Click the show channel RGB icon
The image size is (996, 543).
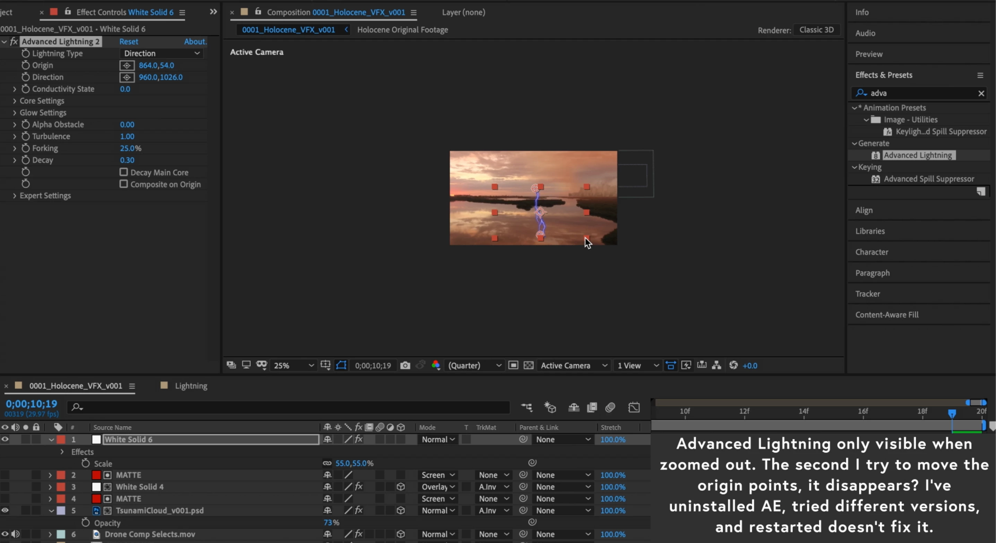click(436, 365)
